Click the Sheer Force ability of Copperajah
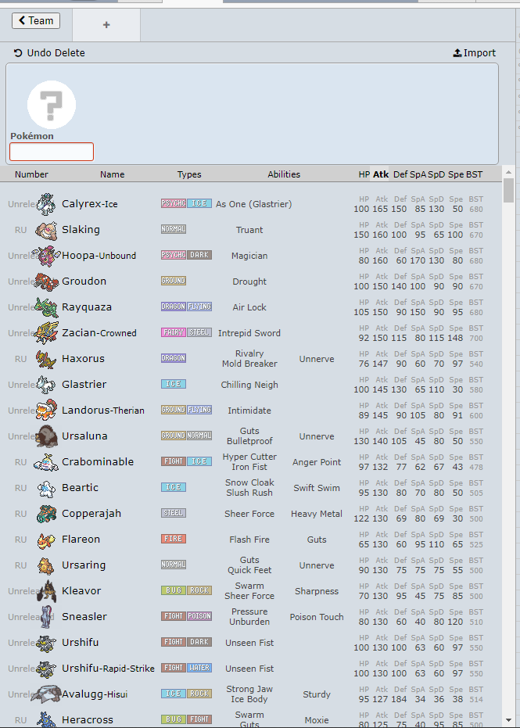This screenshot has height=728, width=520. point(249,514)
